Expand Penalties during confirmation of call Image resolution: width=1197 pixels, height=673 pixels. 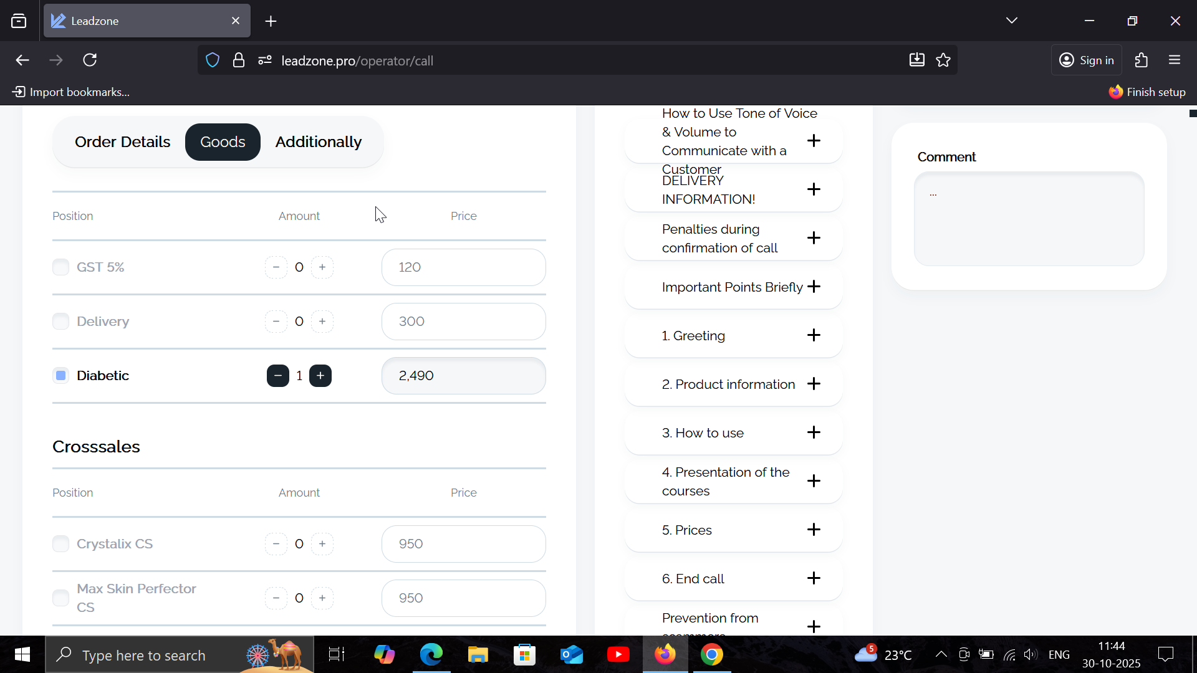[813, 238]
